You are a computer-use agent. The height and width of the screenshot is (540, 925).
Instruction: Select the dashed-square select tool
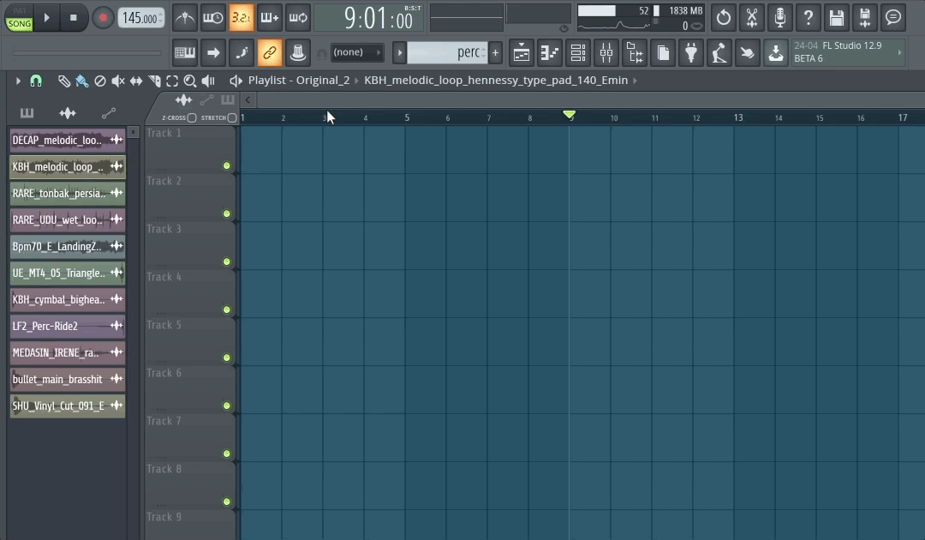click(x=172, y=81)
